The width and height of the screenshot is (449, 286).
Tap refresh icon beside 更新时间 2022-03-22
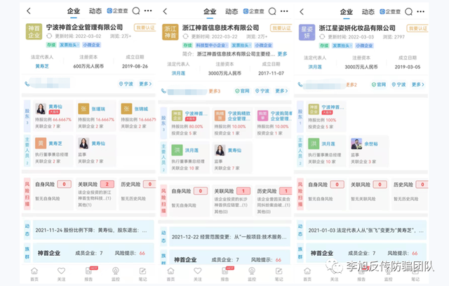coord(185,36)
